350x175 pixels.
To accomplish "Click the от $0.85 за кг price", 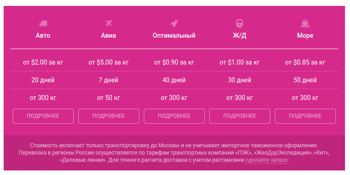I will (x=305, y=62).
